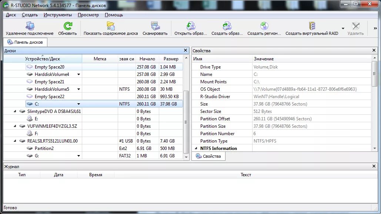Click Создать образ toolbar icon

click(x=227, y=26)
